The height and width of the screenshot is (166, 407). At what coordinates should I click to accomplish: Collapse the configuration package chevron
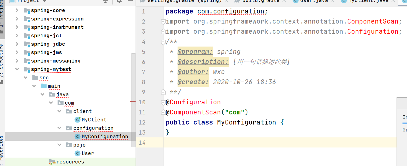(x=59, y=128)
